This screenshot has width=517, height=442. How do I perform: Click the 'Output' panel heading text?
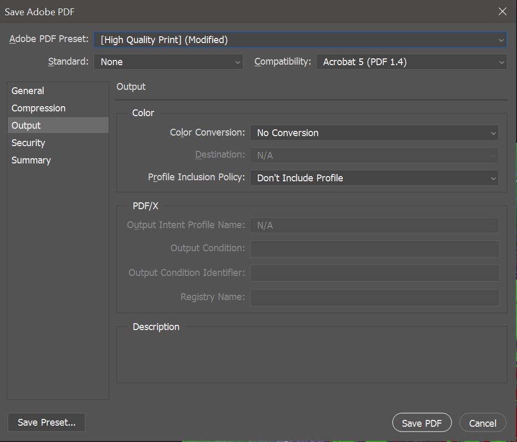(131, 87)
